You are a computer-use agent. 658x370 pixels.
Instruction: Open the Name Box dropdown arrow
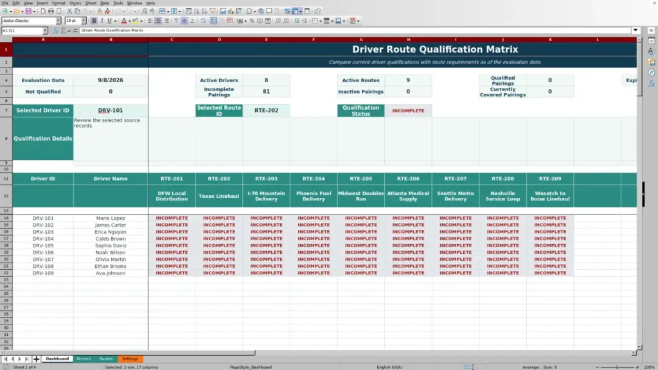coord(45,31)
